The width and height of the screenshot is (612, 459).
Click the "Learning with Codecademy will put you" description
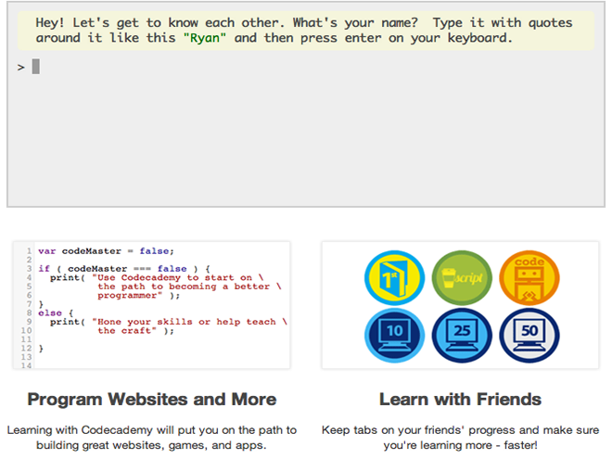point(152,430)
